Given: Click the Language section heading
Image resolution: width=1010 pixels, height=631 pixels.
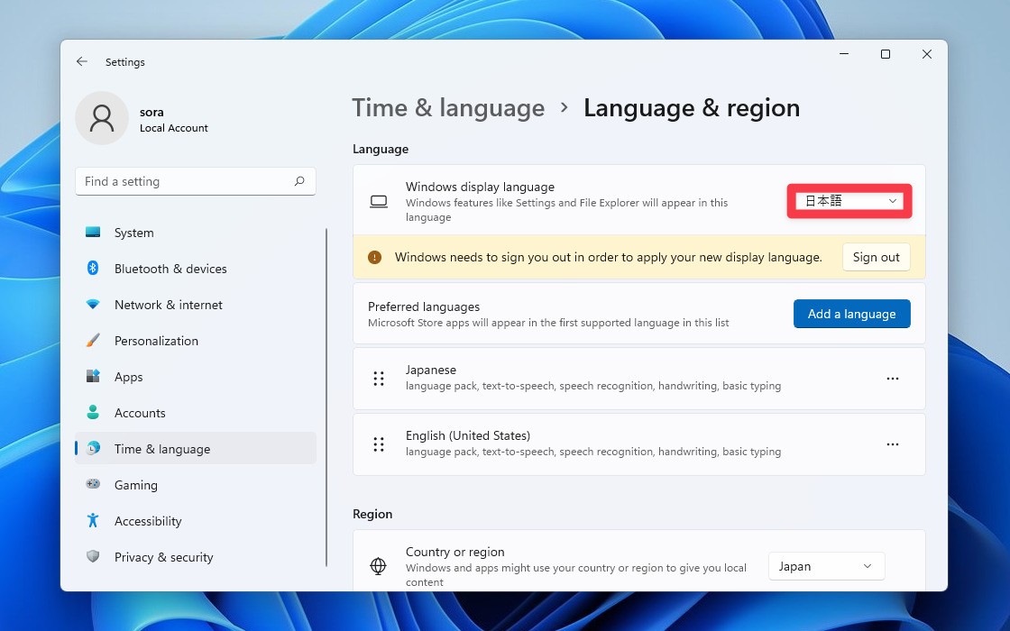Looking at the screenshot, I should (x=381, y=149).
